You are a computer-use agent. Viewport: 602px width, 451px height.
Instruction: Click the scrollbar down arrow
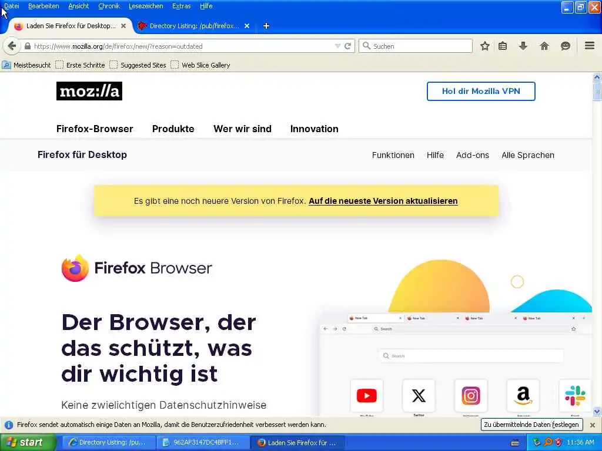pos(597,412)
